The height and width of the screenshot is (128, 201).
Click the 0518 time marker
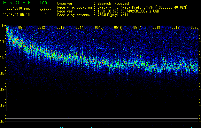156,28
